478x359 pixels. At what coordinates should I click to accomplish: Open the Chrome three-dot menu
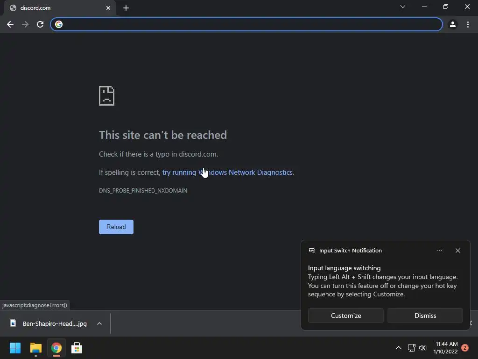coord(468,24)
